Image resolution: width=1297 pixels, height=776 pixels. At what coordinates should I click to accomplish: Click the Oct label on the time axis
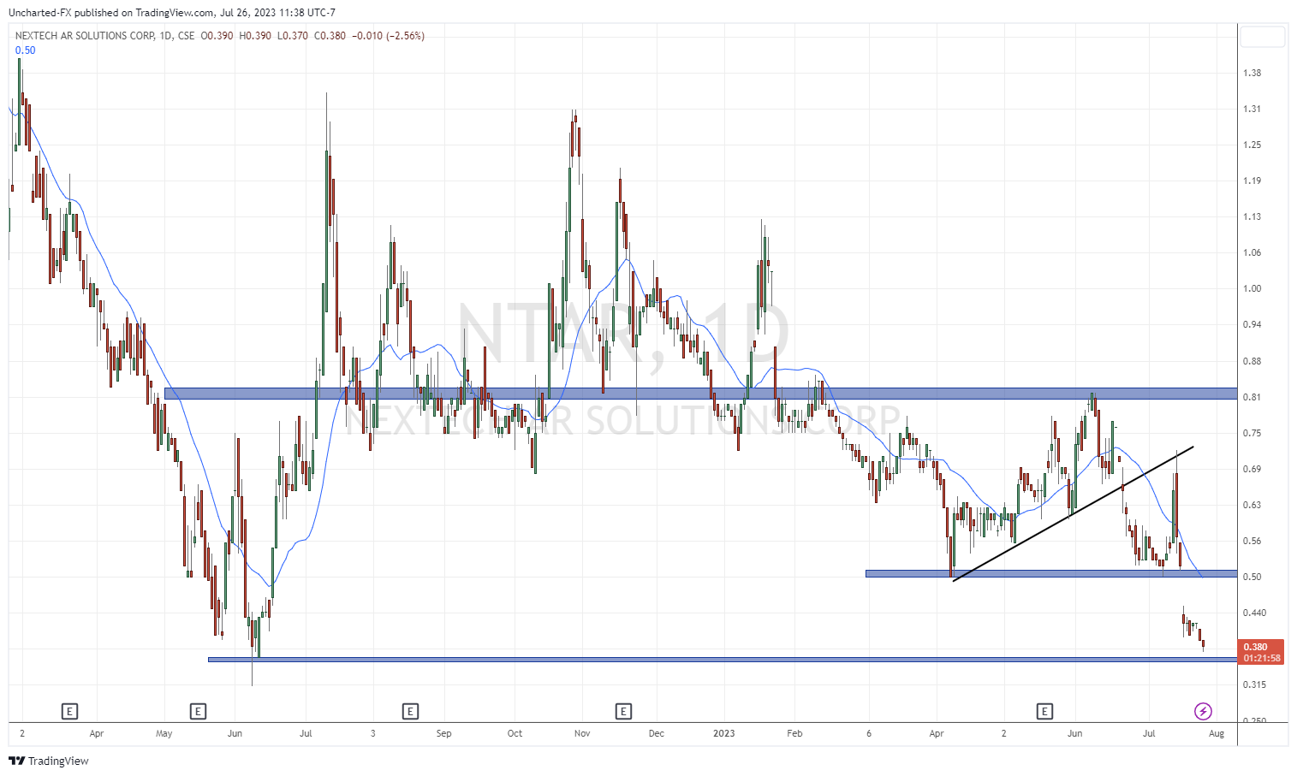(x=515, y=733)
